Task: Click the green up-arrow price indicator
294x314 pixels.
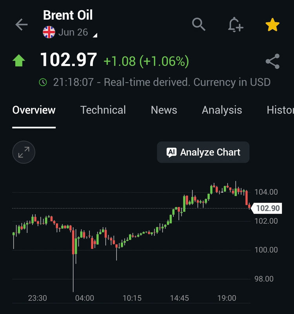Action: (19, 60)
